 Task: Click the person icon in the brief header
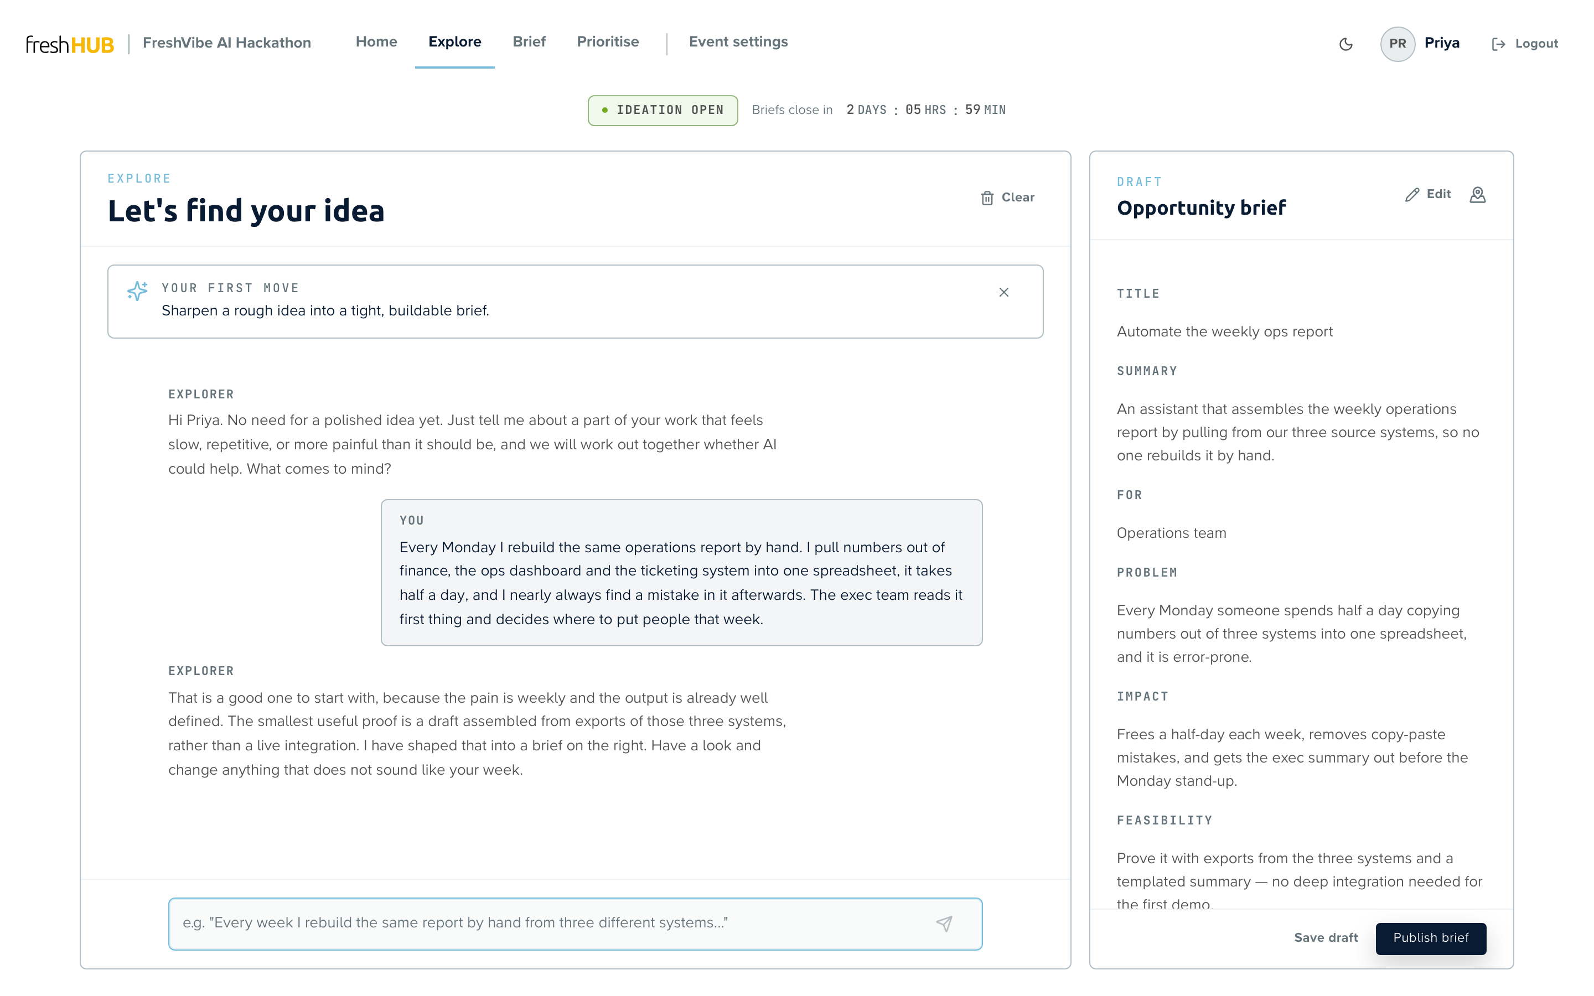tap(1477, 194)
